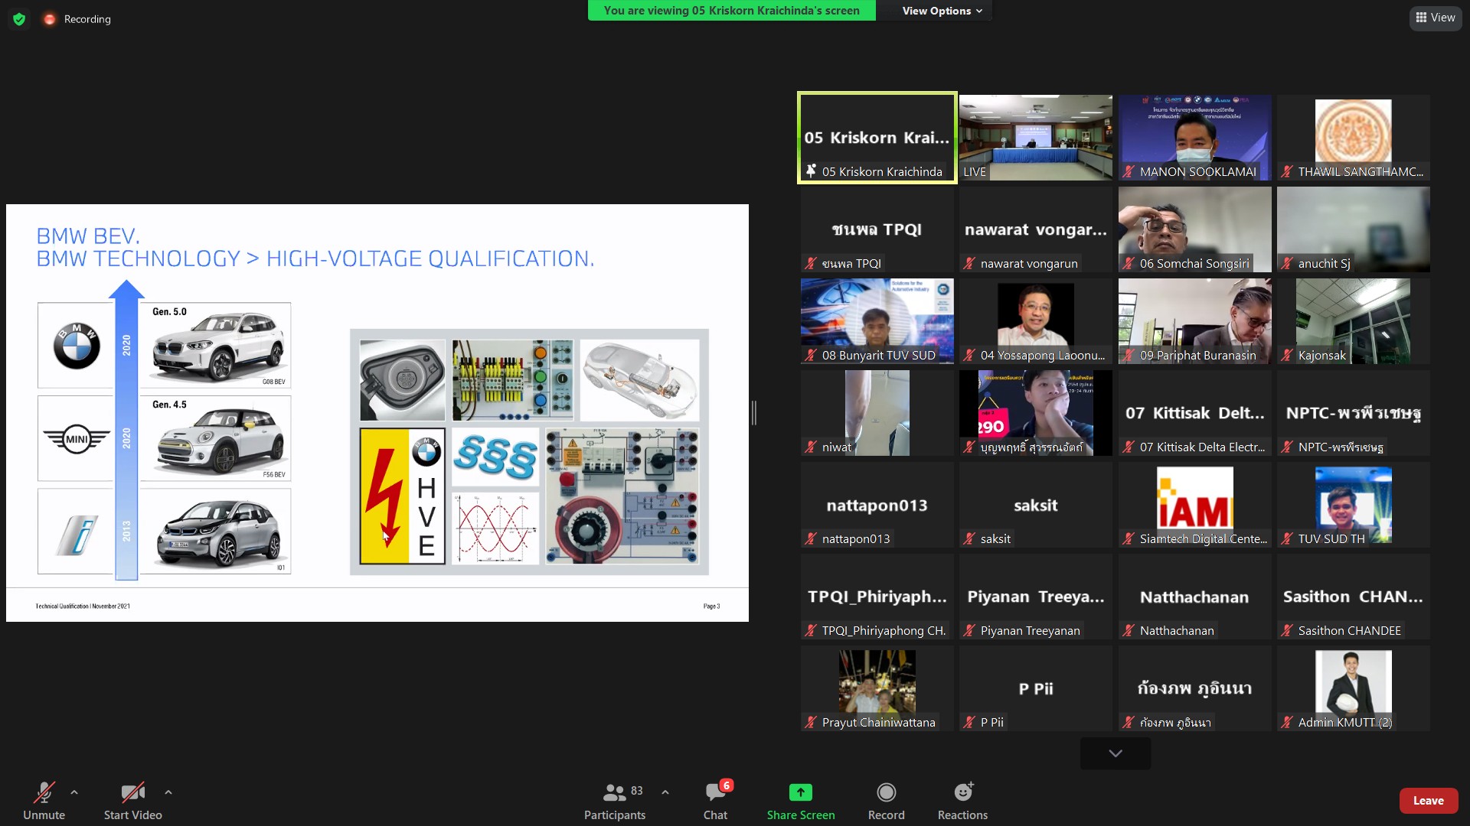This screenshot has height=826, width=1470.
Task: Show next page of participant thumbnails
Action: (1116, 753)
